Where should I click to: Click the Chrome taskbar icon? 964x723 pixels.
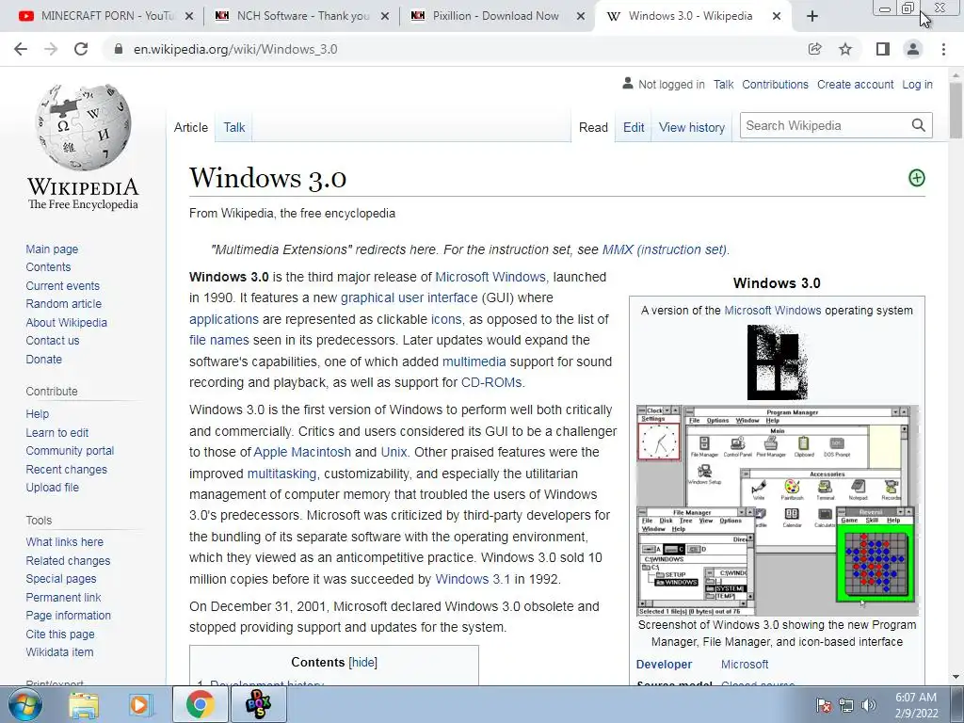[x=200, y=704]
